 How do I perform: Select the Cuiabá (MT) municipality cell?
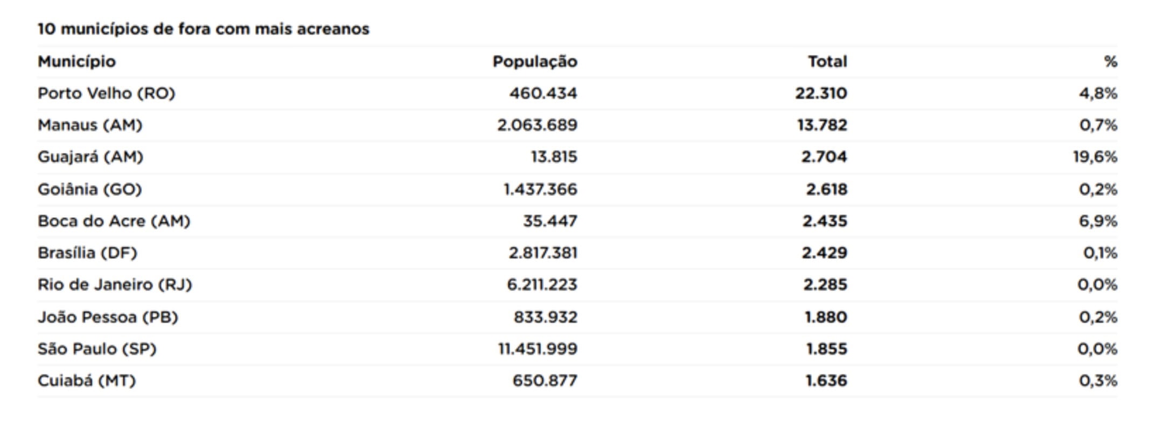click(x=86, y=381)
